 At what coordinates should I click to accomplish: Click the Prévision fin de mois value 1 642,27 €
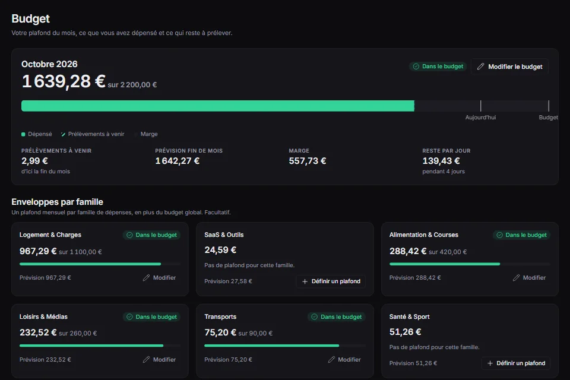(x=178, y=161)
